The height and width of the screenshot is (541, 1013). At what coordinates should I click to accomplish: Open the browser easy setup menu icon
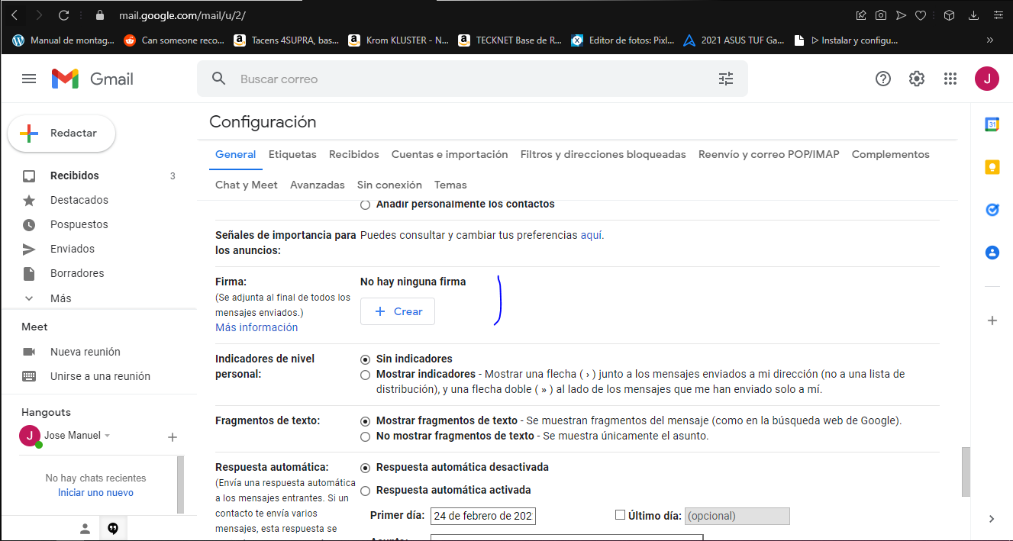pyautogui.click(x=998, y=15)
